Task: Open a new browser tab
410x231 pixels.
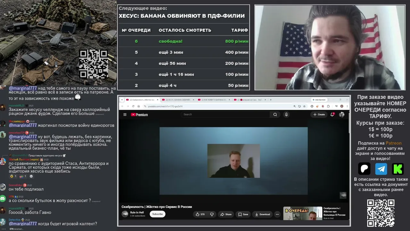Action: point(271,100)
